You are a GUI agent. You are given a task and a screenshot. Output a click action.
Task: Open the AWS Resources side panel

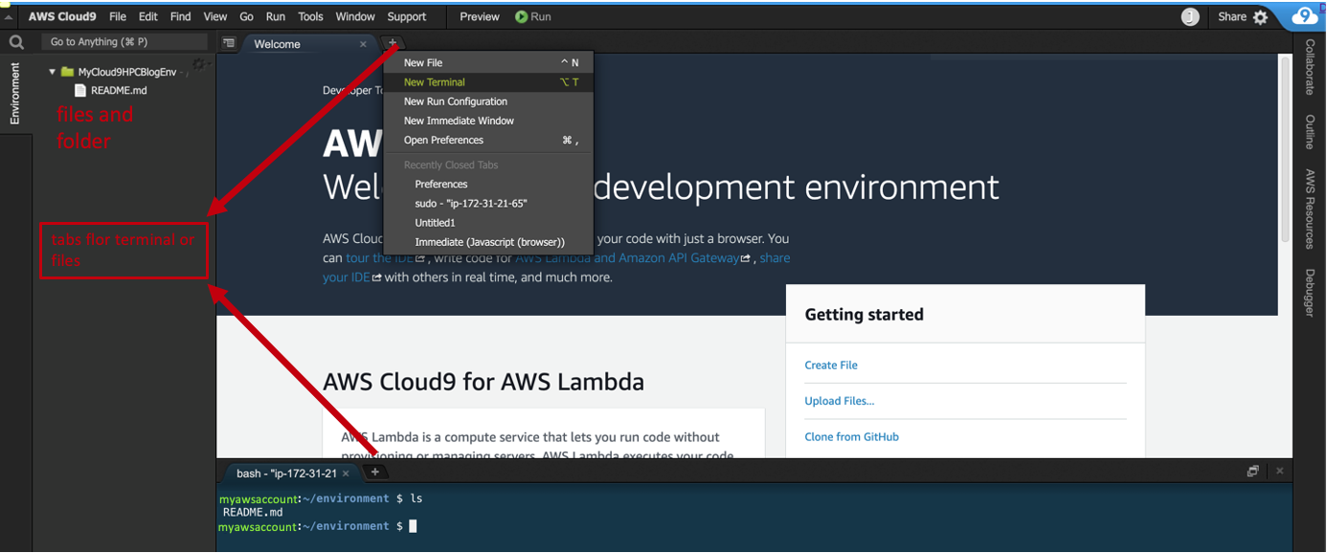pyautogui.click(x=1310, y=209)
